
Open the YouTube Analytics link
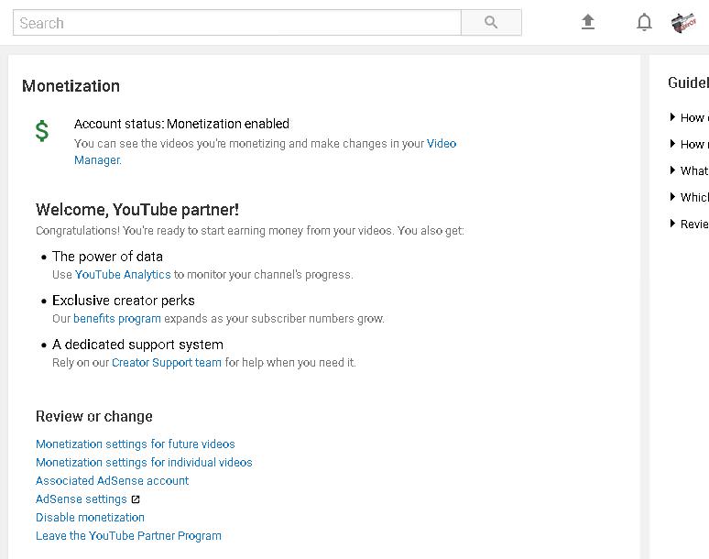click(123, 275)
